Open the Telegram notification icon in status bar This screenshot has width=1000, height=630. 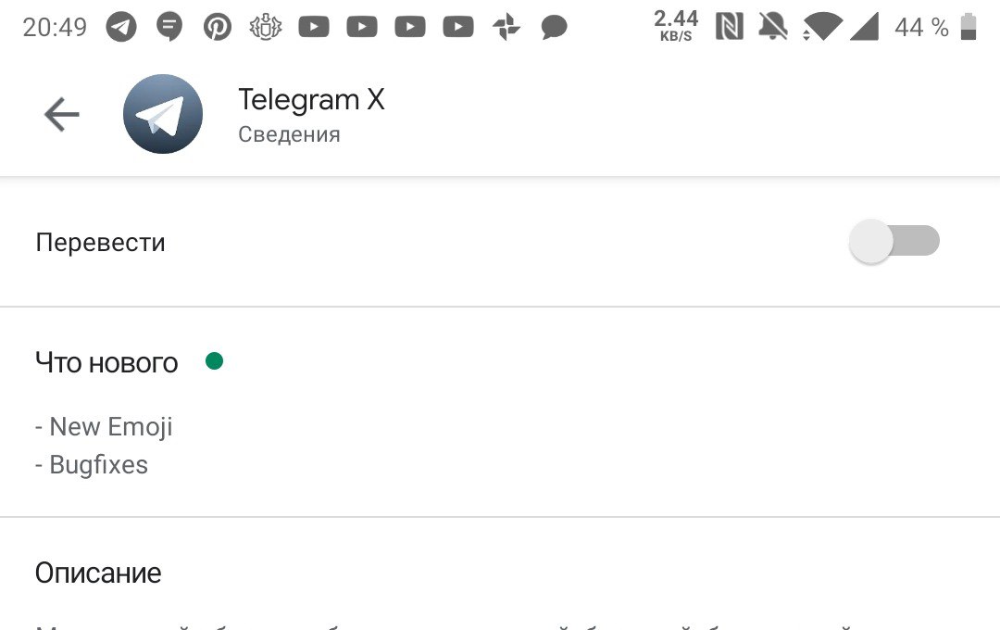(x=121, y=27)
